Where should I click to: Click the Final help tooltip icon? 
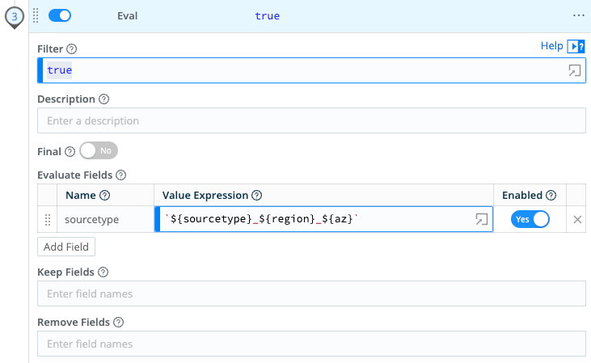click(70, 151)
